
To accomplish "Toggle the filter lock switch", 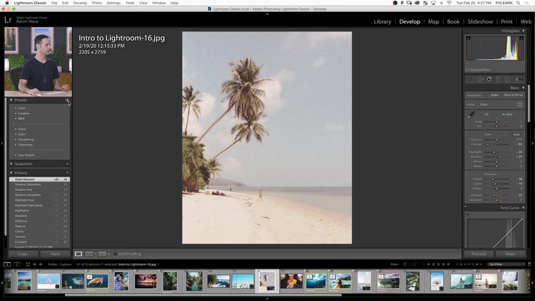I will 529,264.
